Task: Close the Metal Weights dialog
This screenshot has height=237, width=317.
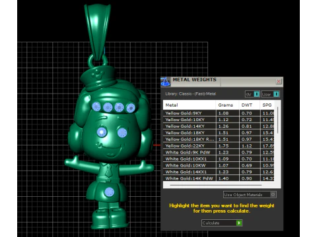Action: (x=279, y=82)
